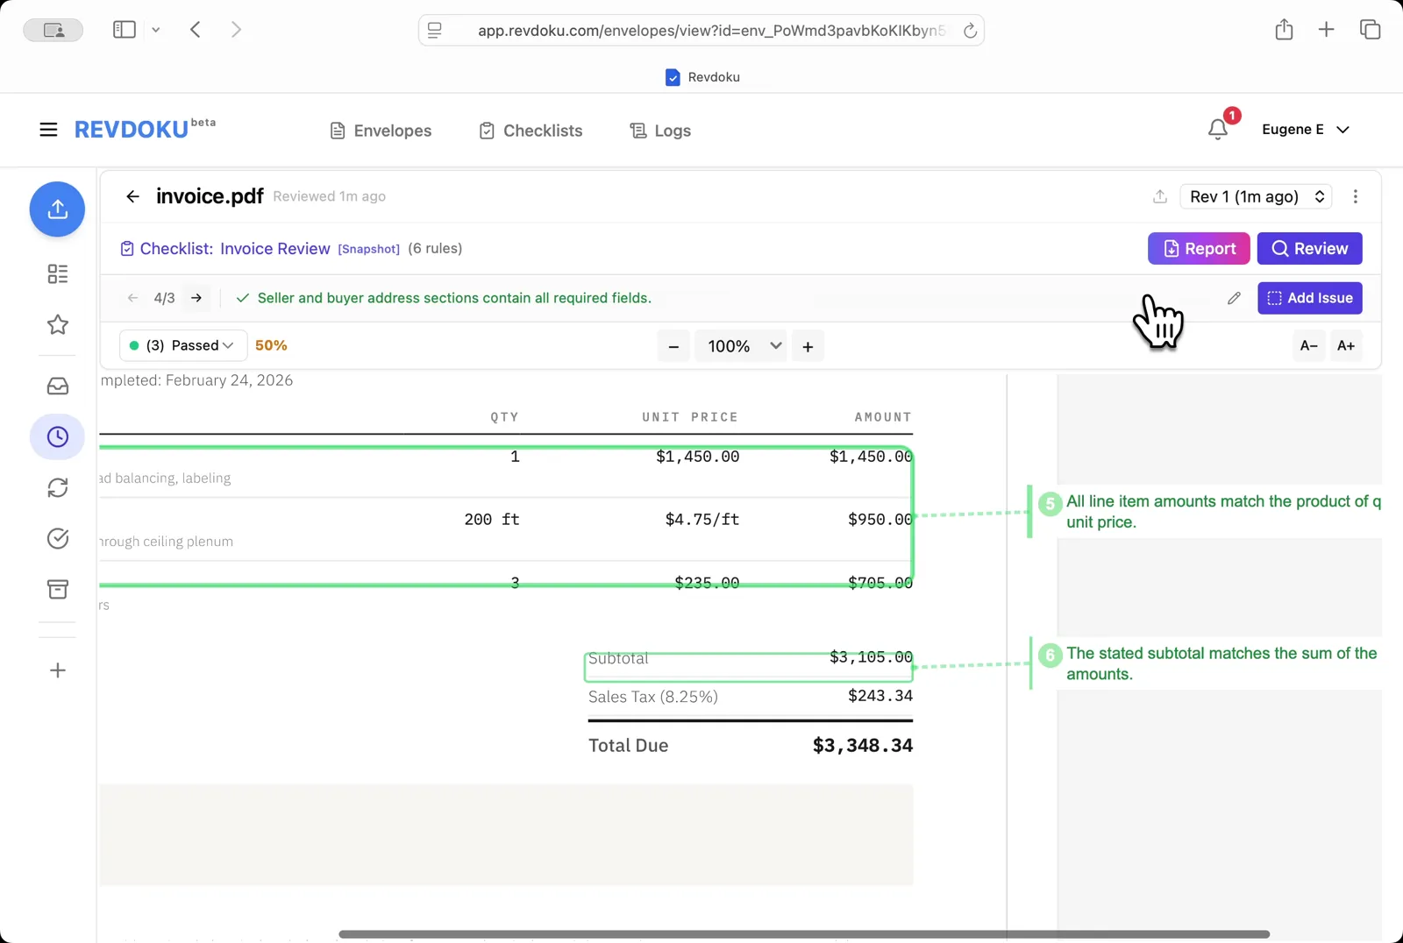Open the 100% zoom level dropdown
The image size is (1403, 943).
(741, 346)
